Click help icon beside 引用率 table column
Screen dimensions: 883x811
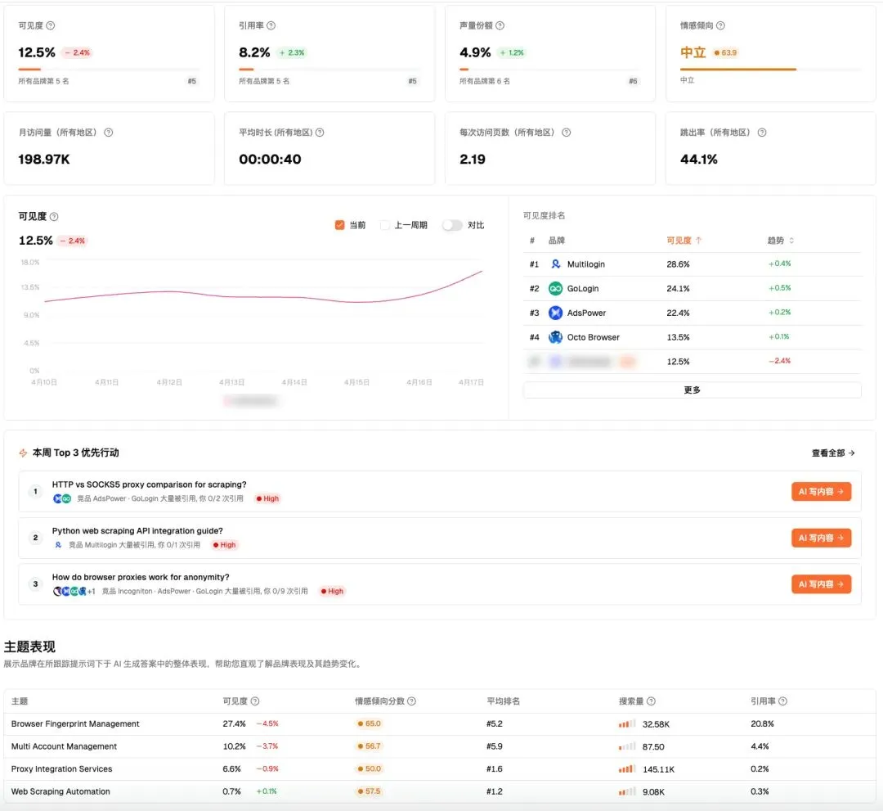point(782,701)
